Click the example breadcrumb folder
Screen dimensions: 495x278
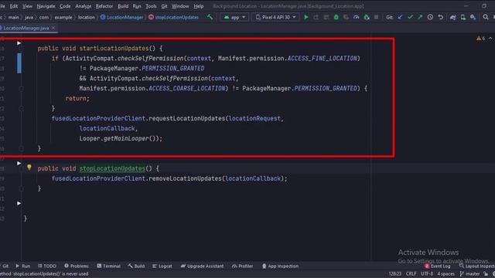63,17
